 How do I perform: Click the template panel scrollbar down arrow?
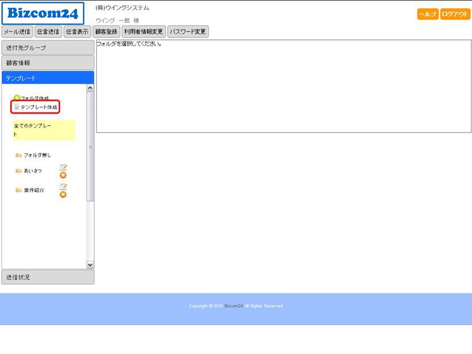point(90,265)
